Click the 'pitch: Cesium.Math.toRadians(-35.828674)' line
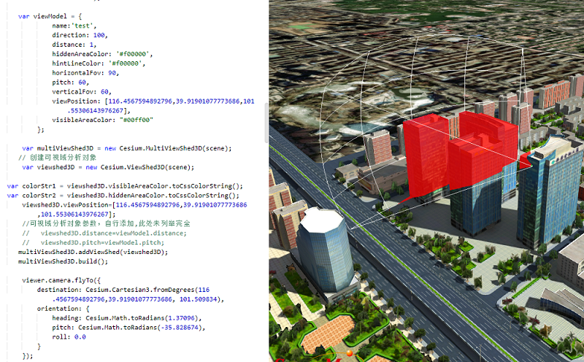This screenshot has width=584, height=362. click(128, 328)
